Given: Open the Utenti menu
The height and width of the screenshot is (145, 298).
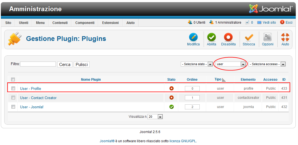Looking at the screenshot, I should click(23, 23).
